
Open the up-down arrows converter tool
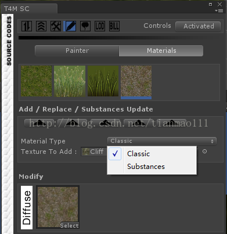point(27,26)
